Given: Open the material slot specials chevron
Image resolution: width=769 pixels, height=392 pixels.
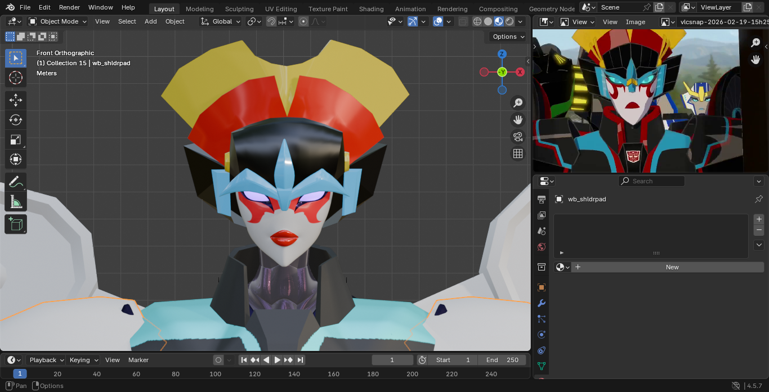Looking at the screenshot, I should [x=759, y=245].
